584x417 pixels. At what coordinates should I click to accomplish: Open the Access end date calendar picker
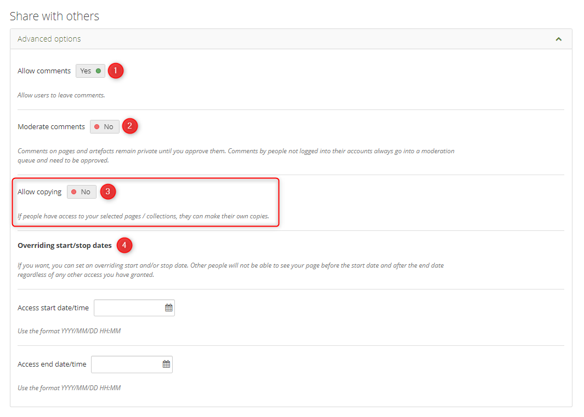(166, 364)
